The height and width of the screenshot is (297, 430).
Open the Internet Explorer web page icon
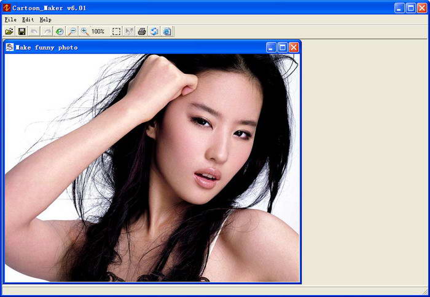167,31
